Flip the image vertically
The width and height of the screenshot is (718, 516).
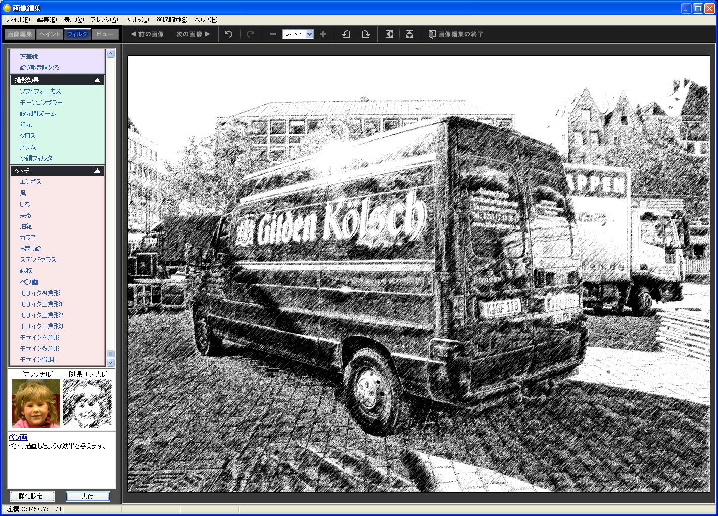pos(409,34)
